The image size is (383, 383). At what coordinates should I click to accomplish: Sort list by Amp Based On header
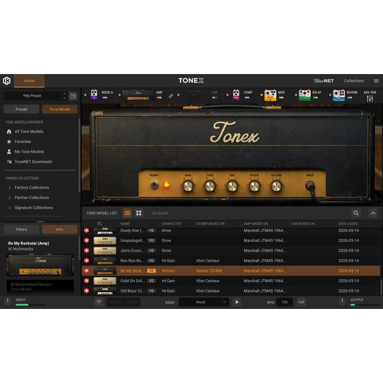256,223
